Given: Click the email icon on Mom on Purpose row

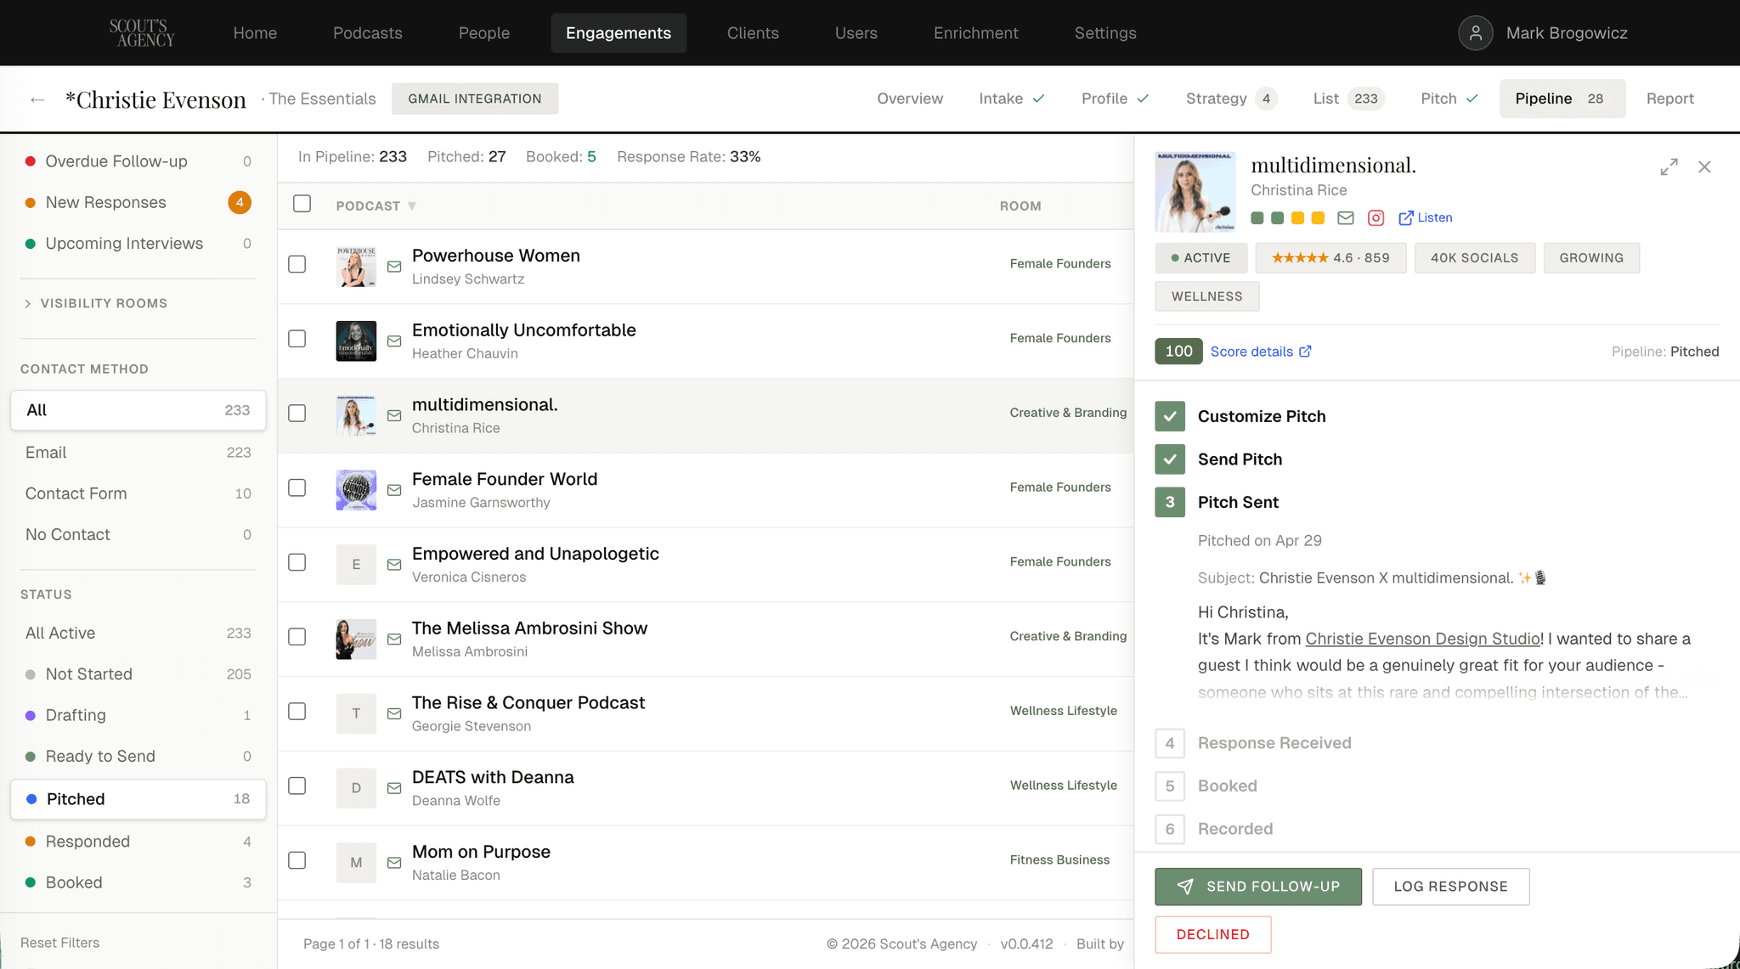Looking at the screenshot, I should point(394,863).
